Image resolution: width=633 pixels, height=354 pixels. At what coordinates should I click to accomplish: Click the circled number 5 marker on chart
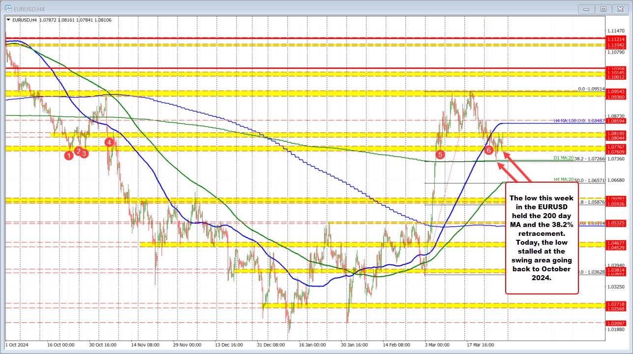point(439,154)
